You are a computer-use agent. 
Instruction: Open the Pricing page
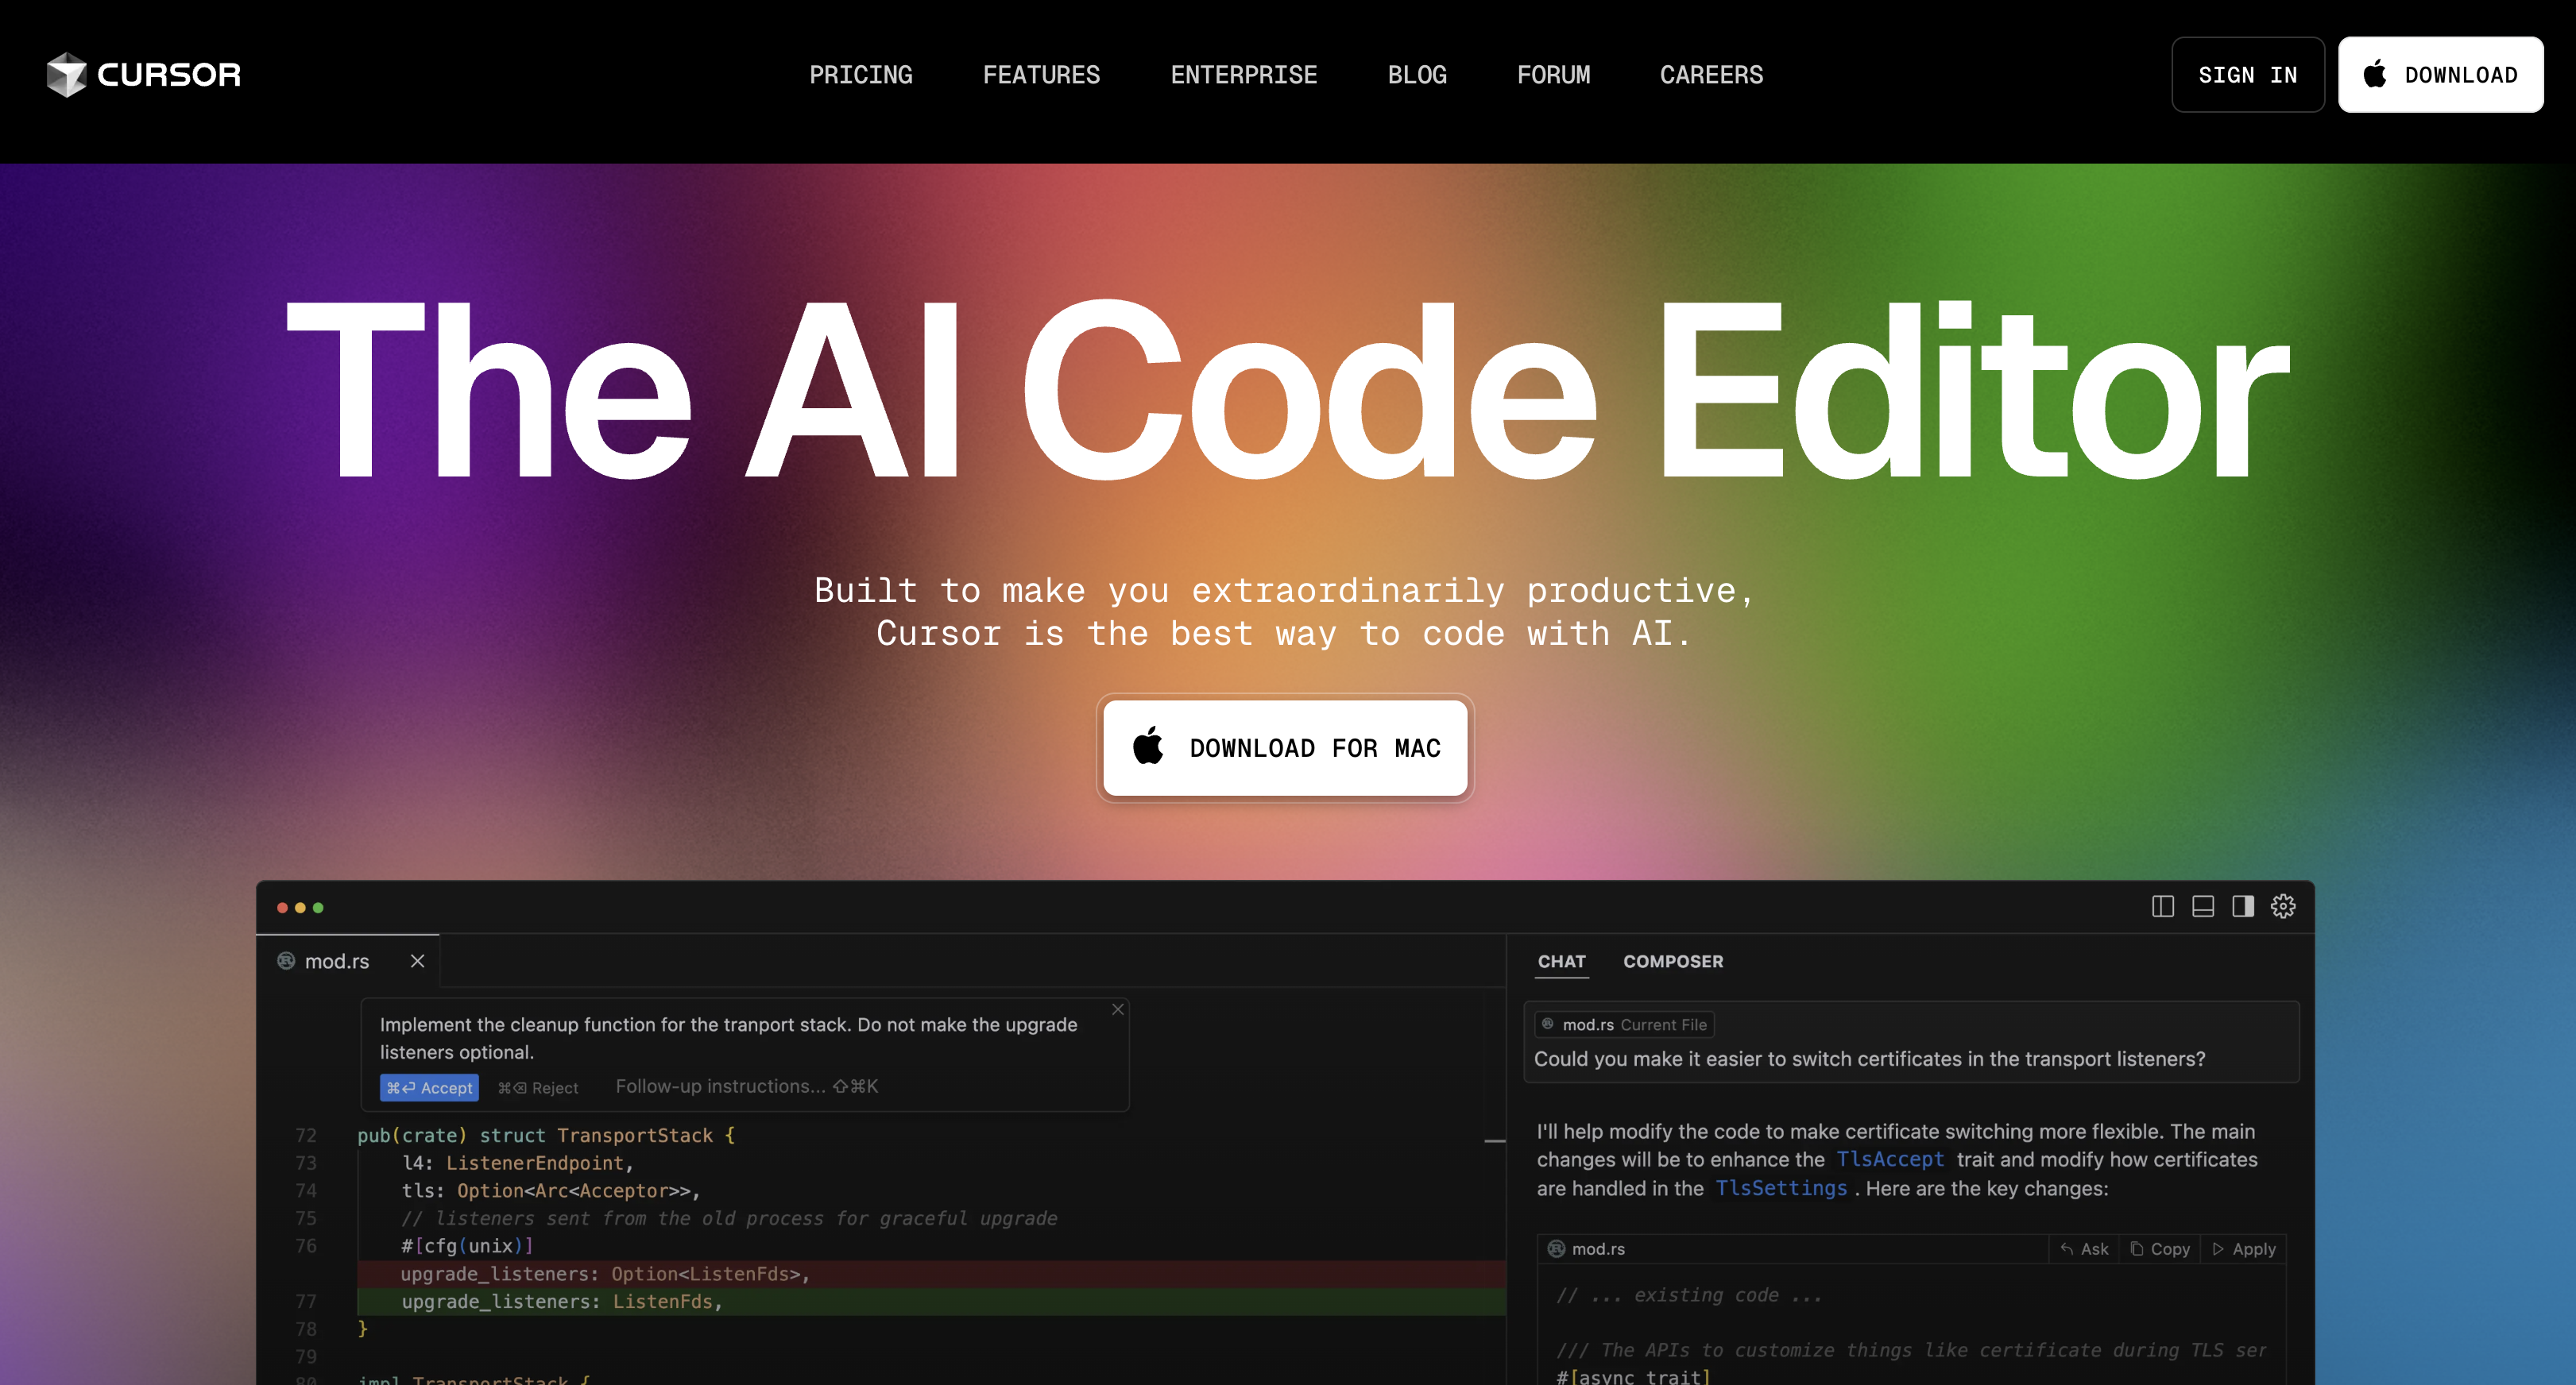[x=860, y=75]
